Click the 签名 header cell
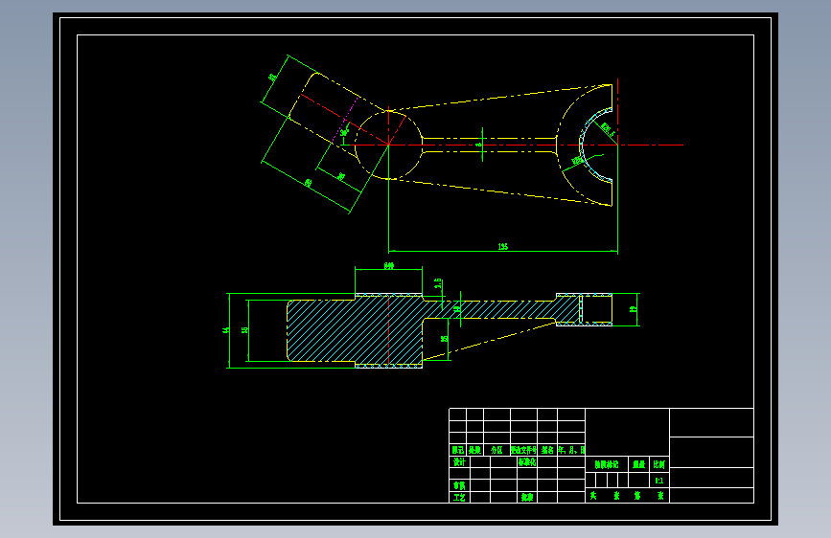The width and height of the screenshot is (831, 538). (x=547, y=450)
